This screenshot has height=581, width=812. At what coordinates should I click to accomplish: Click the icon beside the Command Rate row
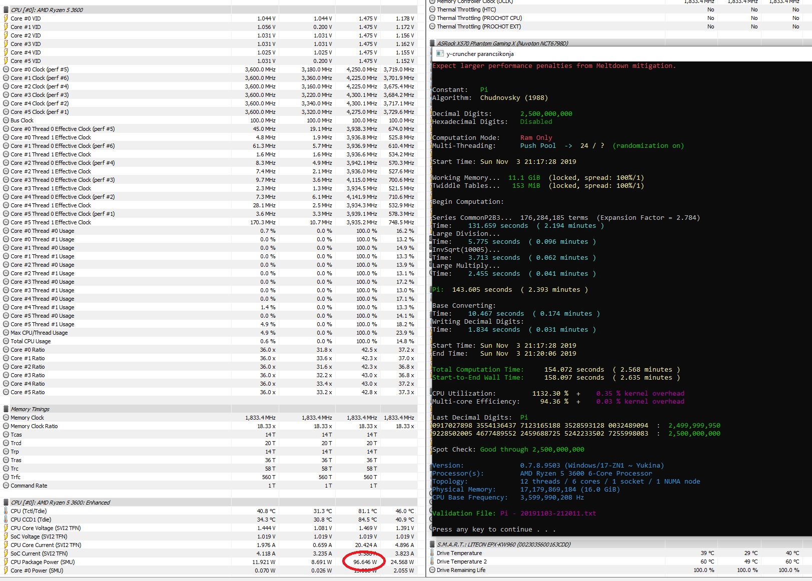6,486
